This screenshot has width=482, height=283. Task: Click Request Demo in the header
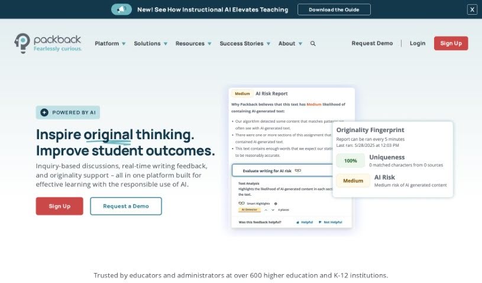coord(372,43)
